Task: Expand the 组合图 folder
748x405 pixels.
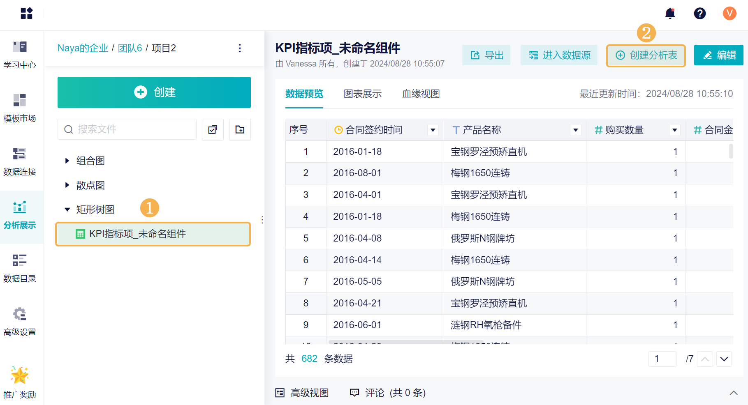Action: coord(67,161)
